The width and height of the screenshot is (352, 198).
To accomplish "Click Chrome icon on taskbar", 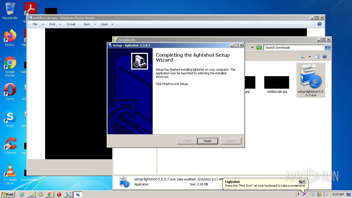I will [50, 194].
